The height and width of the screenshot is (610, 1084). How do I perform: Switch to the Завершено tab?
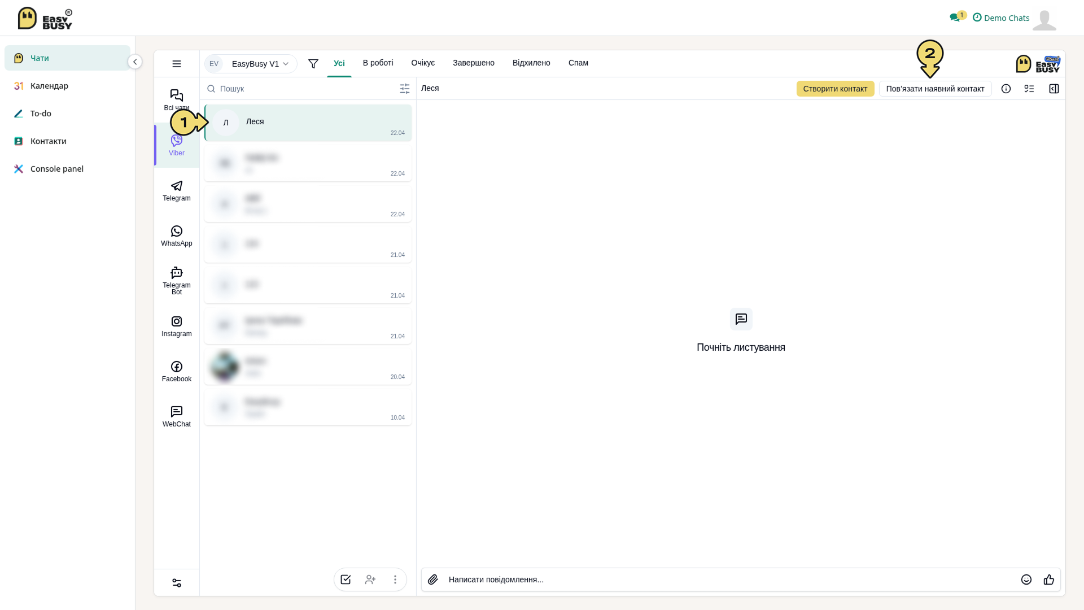(x=474, y=63)
